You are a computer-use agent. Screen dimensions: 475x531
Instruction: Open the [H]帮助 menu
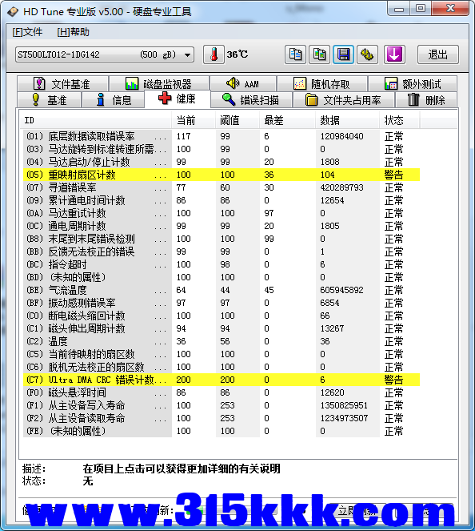click(x=73, y=32)
